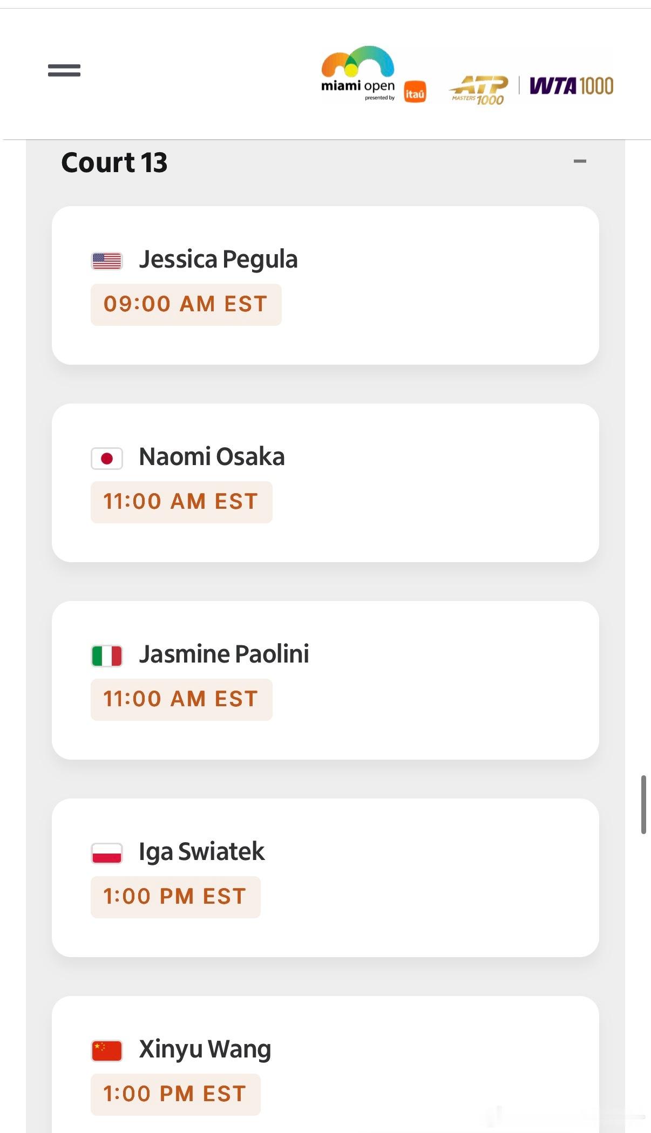This screenshot has width=651, height=1133.
Task: Tap Pegula's 09:00 AM EST time badge
Action: tap(186, 304)
